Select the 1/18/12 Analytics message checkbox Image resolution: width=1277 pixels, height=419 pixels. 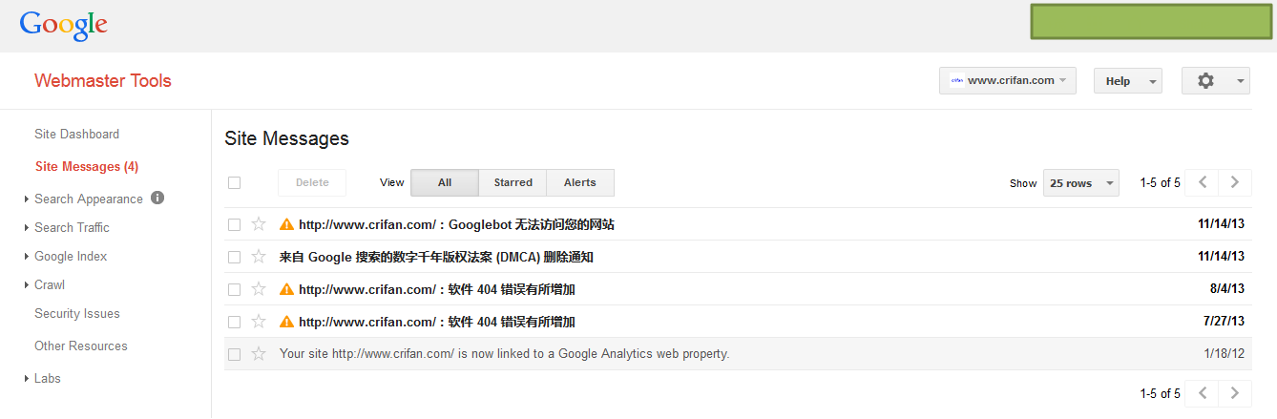(x=235, y=354)
